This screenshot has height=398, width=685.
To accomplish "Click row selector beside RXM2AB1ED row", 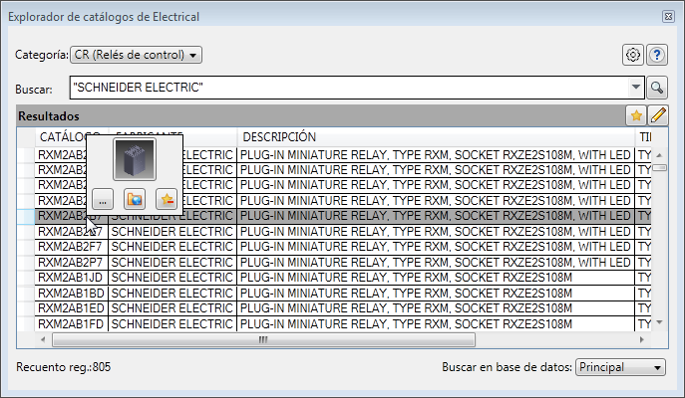I will pos(26,308).
